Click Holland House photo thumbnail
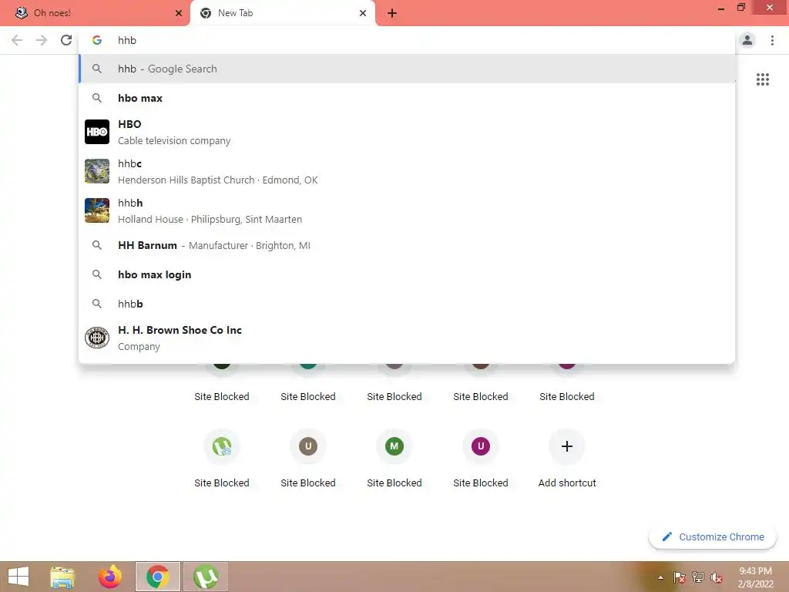Viewport: 789px width, 592px height. (96, 210)
